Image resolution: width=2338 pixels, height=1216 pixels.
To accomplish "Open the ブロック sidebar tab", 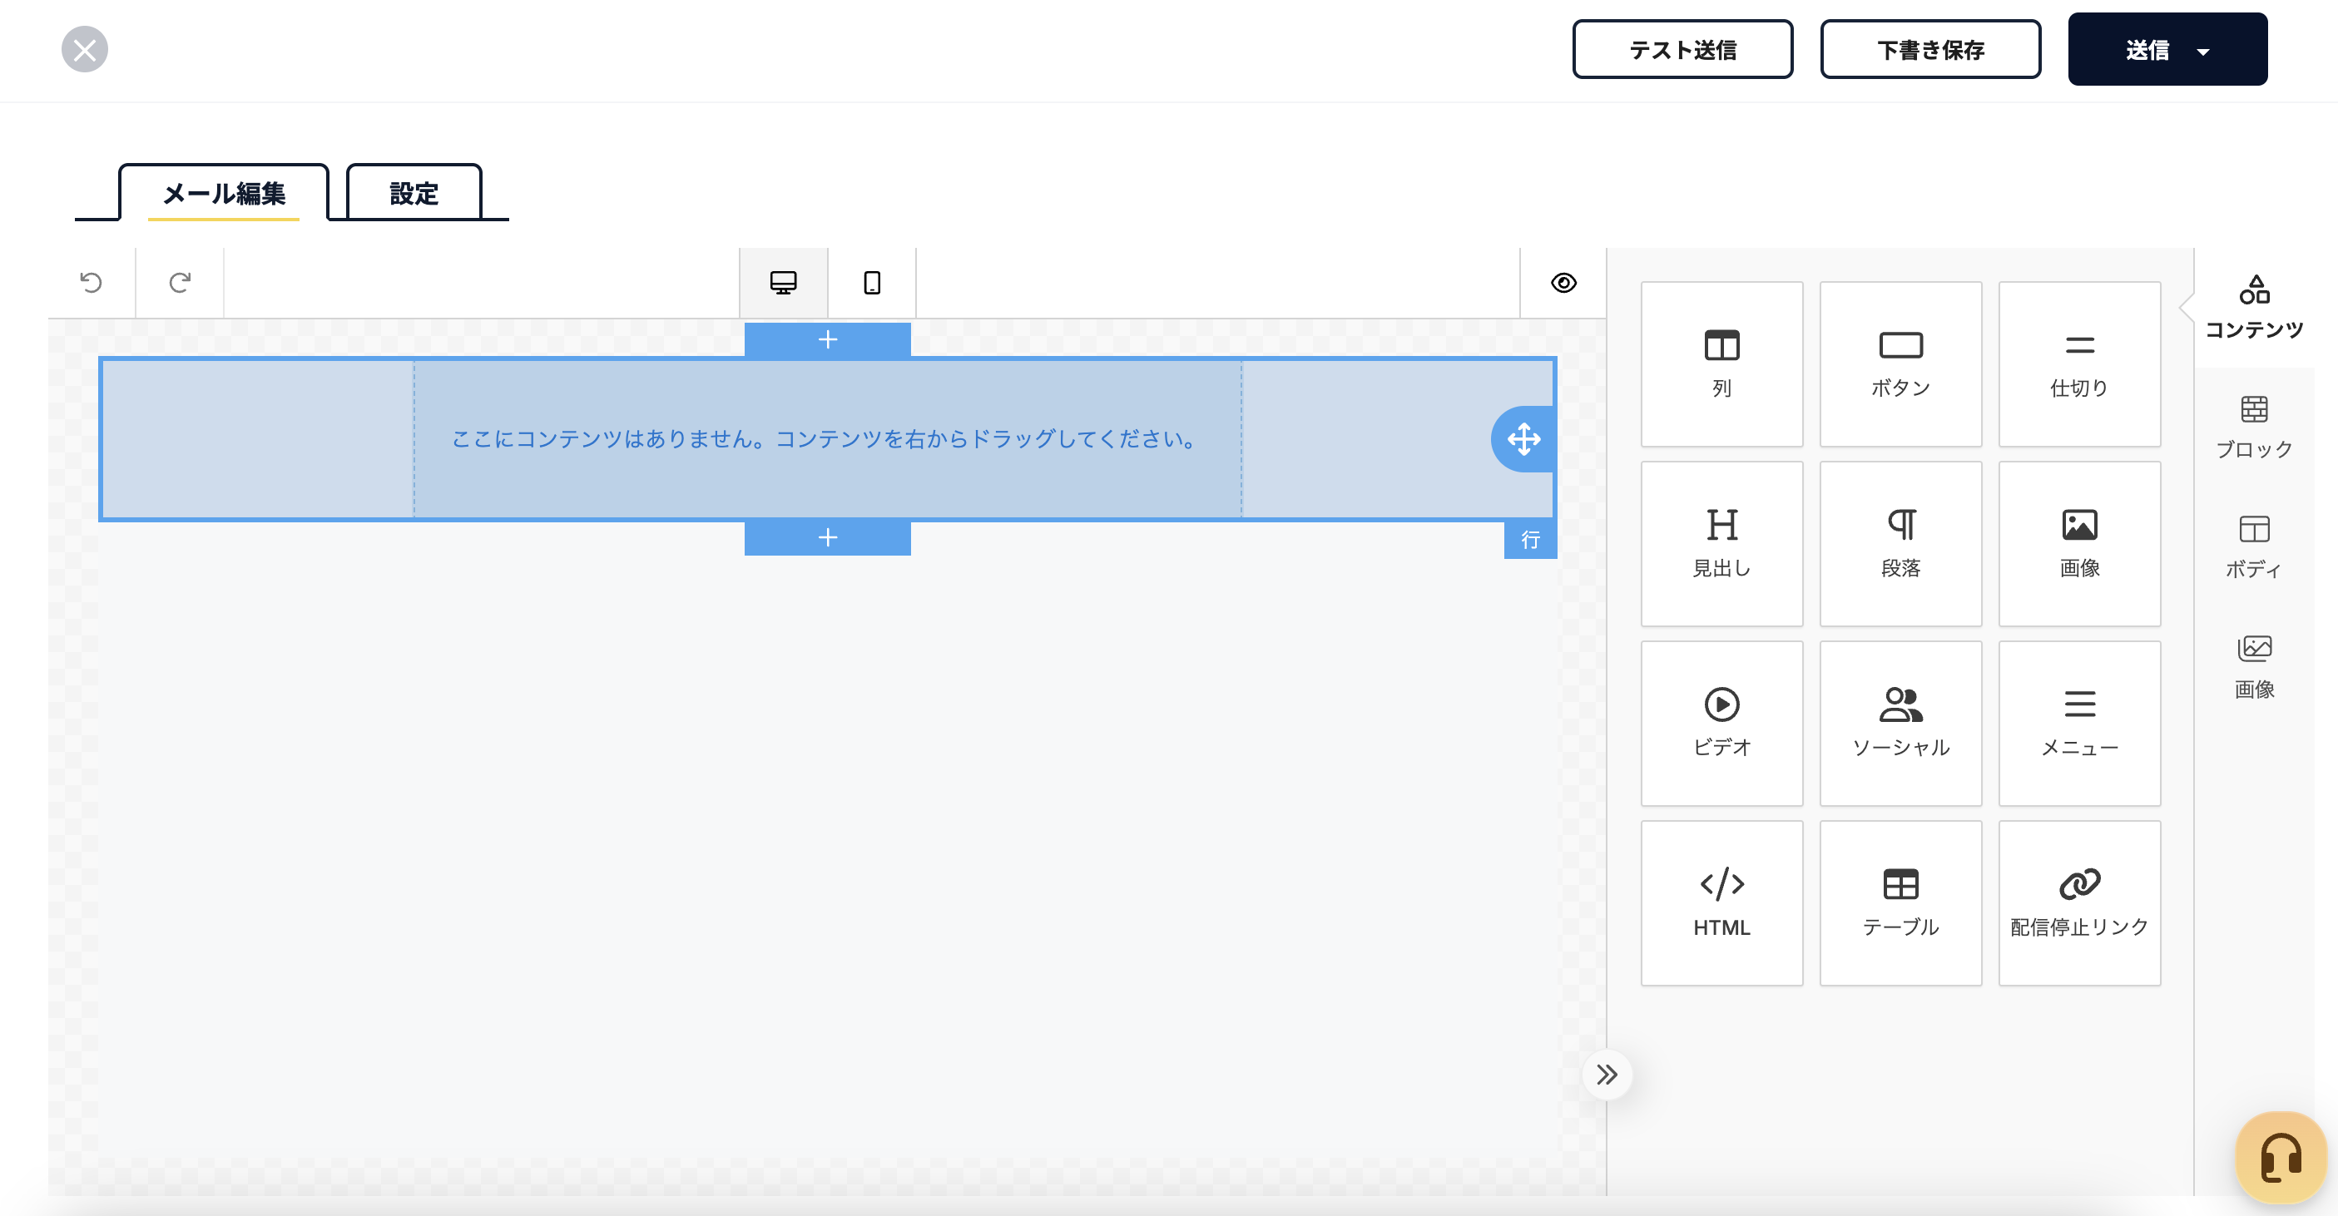I will [x=2254, y=428].
